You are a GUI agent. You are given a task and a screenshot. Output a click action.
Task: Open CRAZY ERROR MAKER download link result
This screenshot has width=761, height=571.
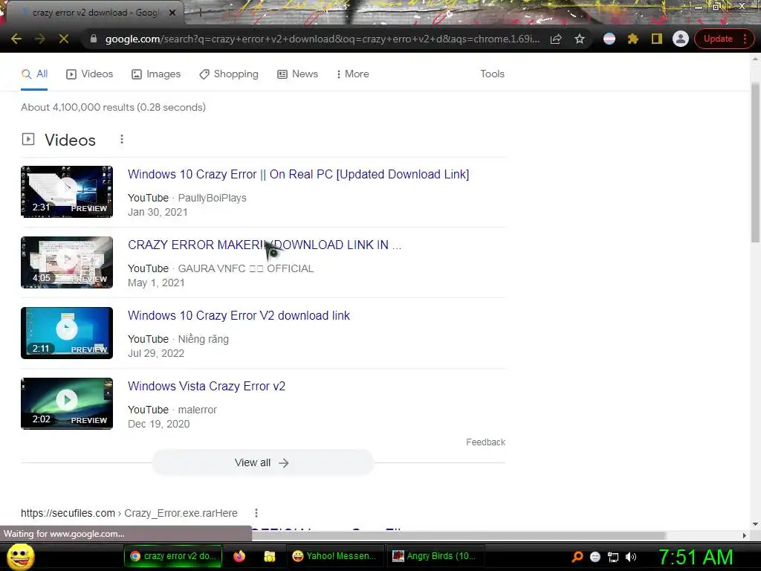[264, 245]
